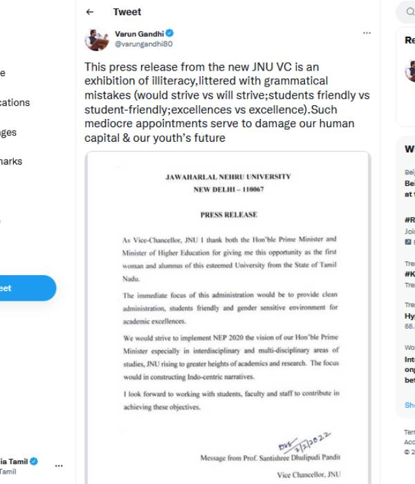Open Messages from the left sidebar

(x=10, y=132)
